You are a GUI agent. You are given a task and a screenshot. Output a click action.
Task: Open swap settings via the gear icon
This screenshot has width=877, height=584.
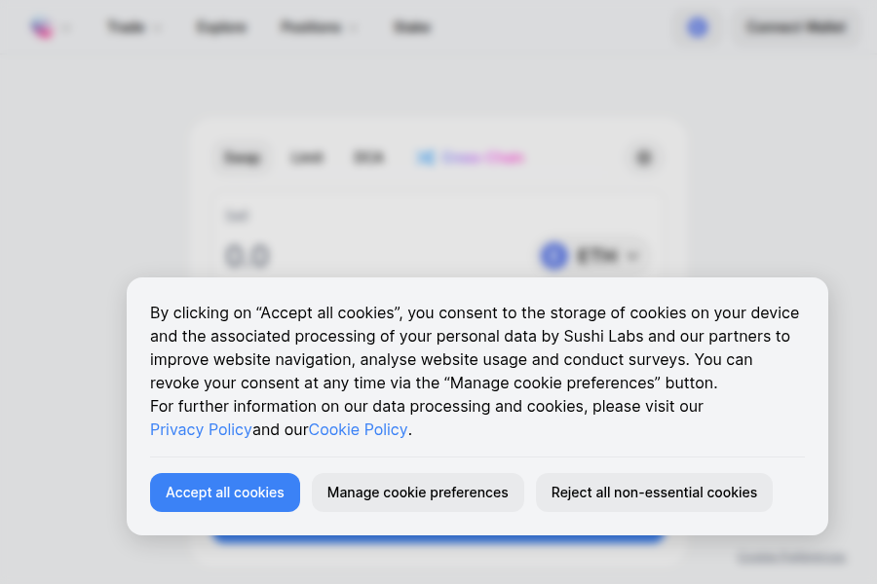click(642, 157)
